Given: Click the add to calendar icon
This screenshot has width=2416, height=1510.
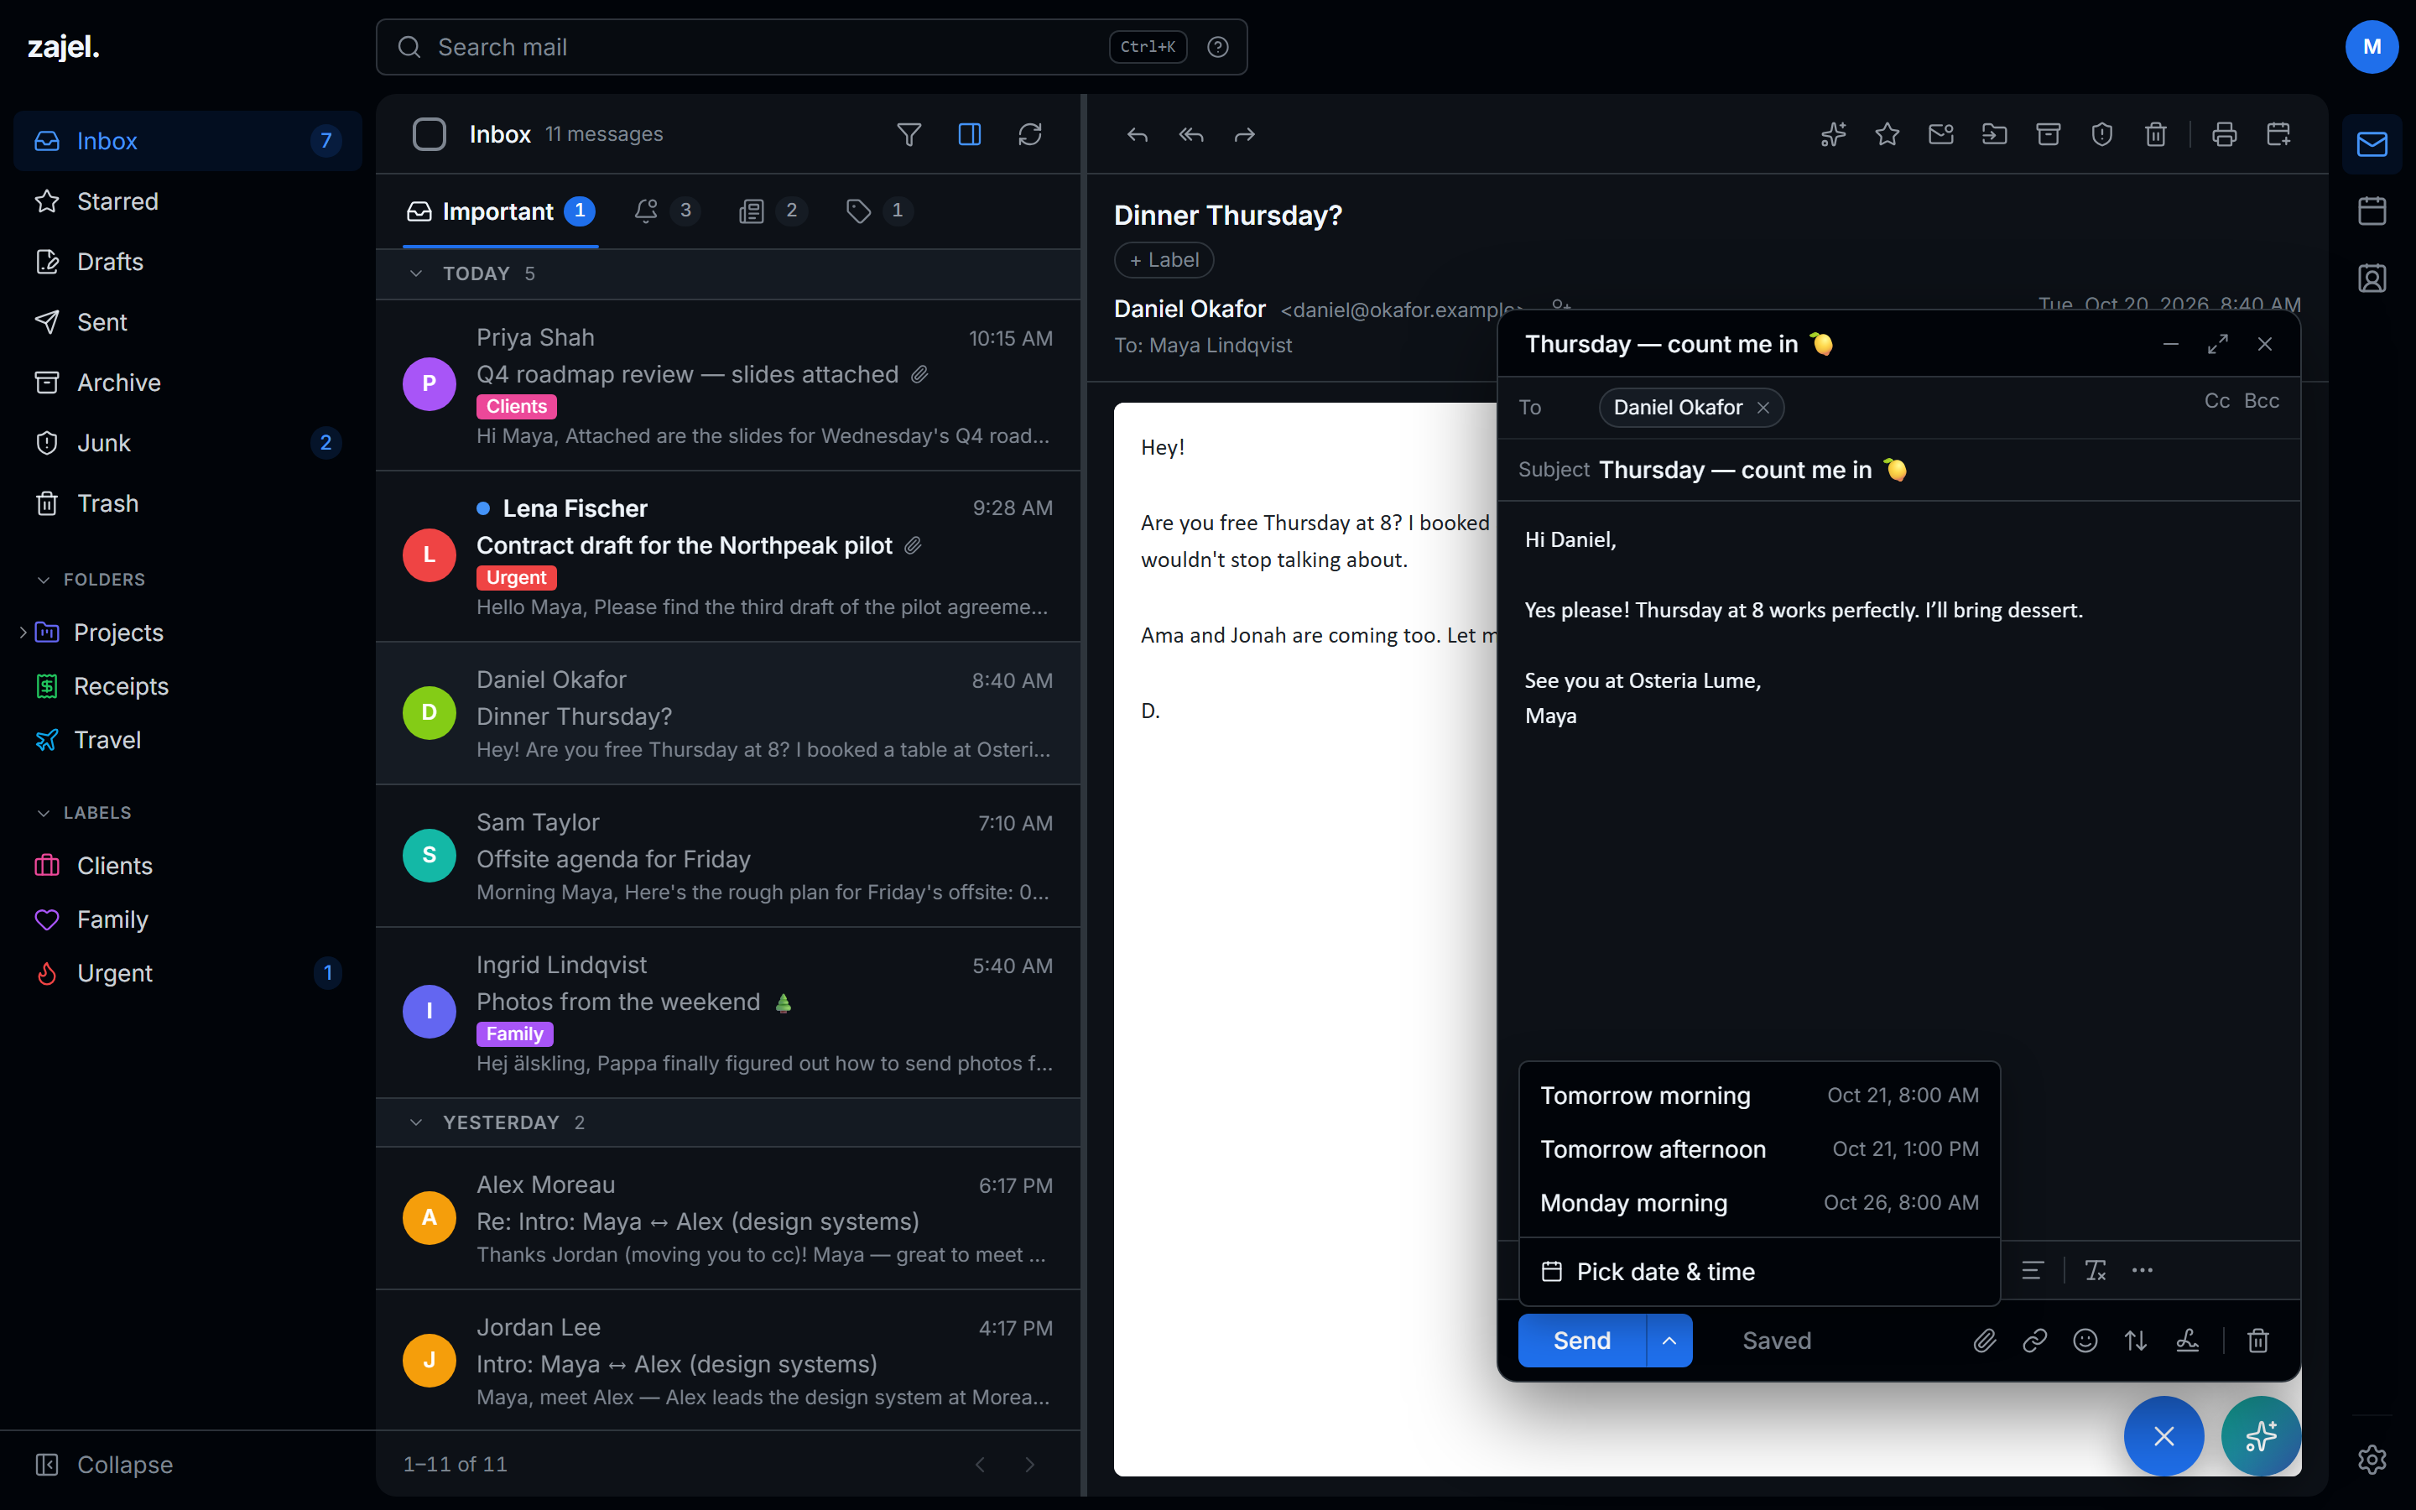Looking at the screenshot, I should click(2278, 134).
